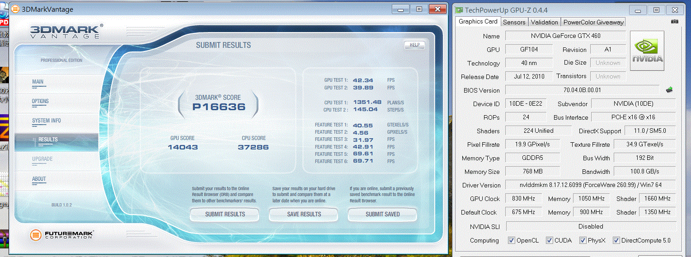Click the Bus Width field 192 Bit

pos(644,158)
